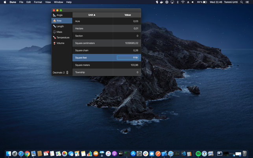Open the Tommi Urtti user menu
Screen dimensions: 253x158
point(231,2)
